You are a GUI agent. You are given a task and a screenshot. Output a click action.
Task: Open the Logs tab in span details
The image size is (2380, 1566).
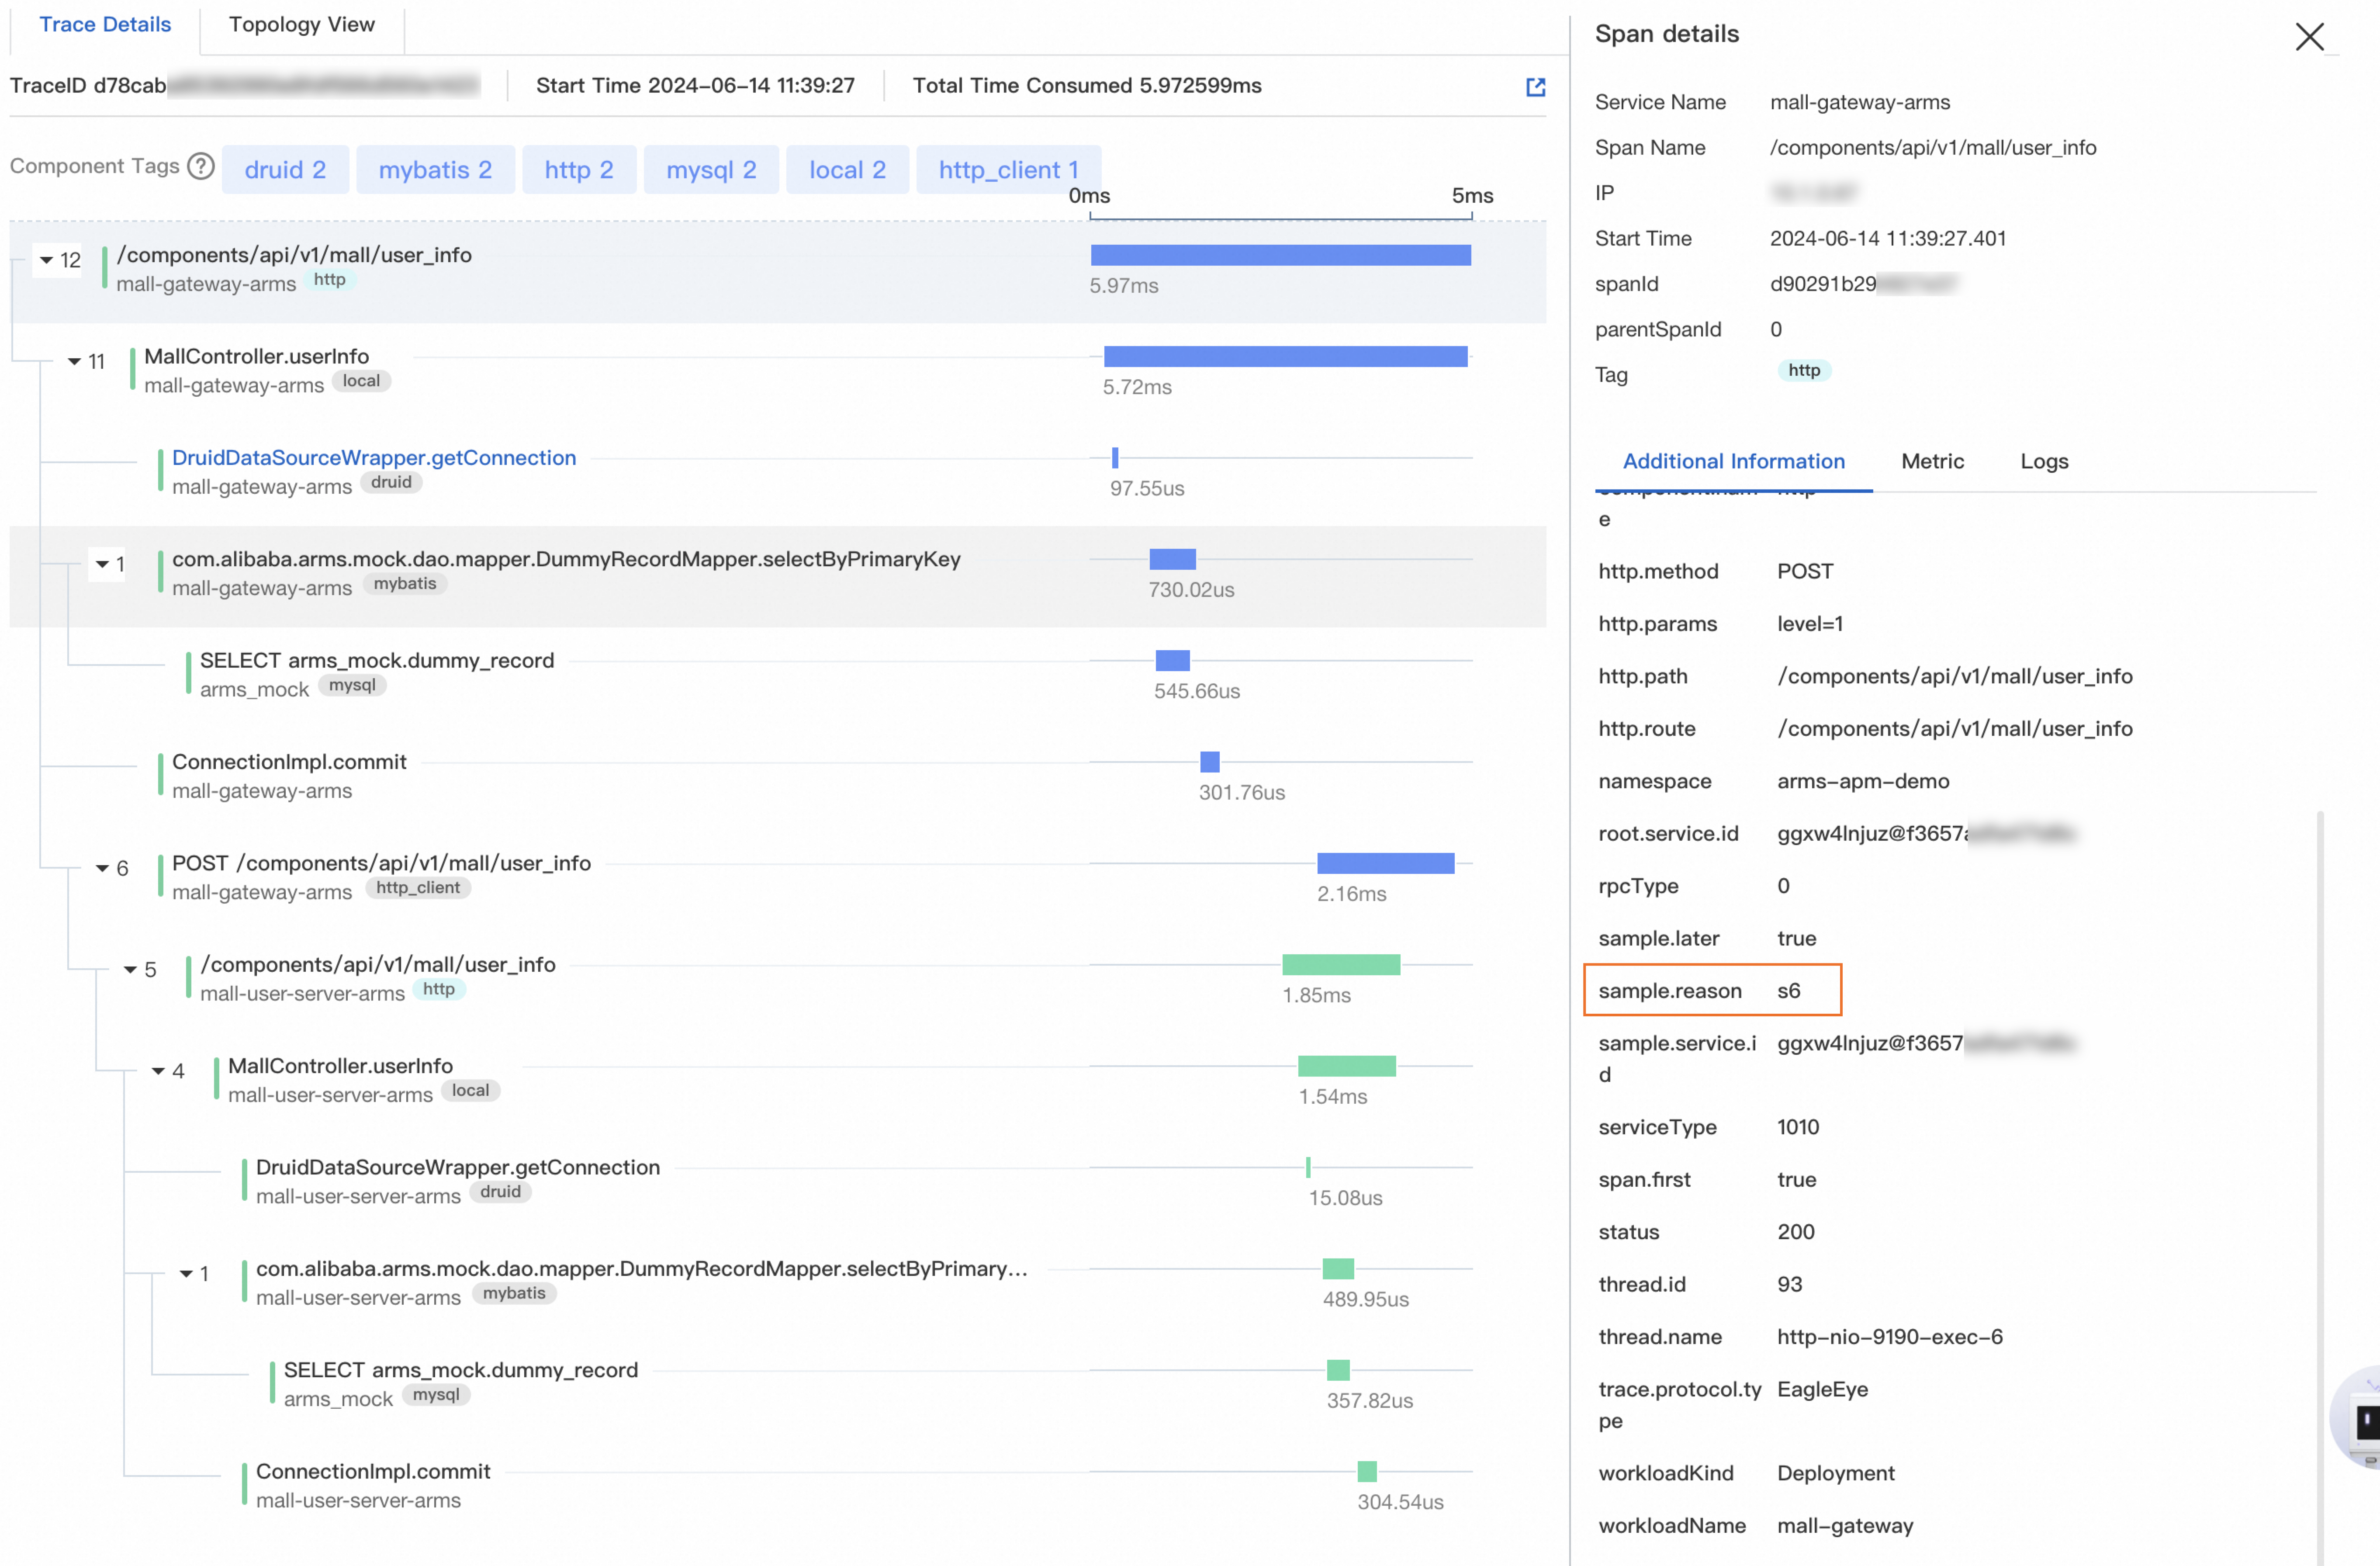tap(2043, 461)
